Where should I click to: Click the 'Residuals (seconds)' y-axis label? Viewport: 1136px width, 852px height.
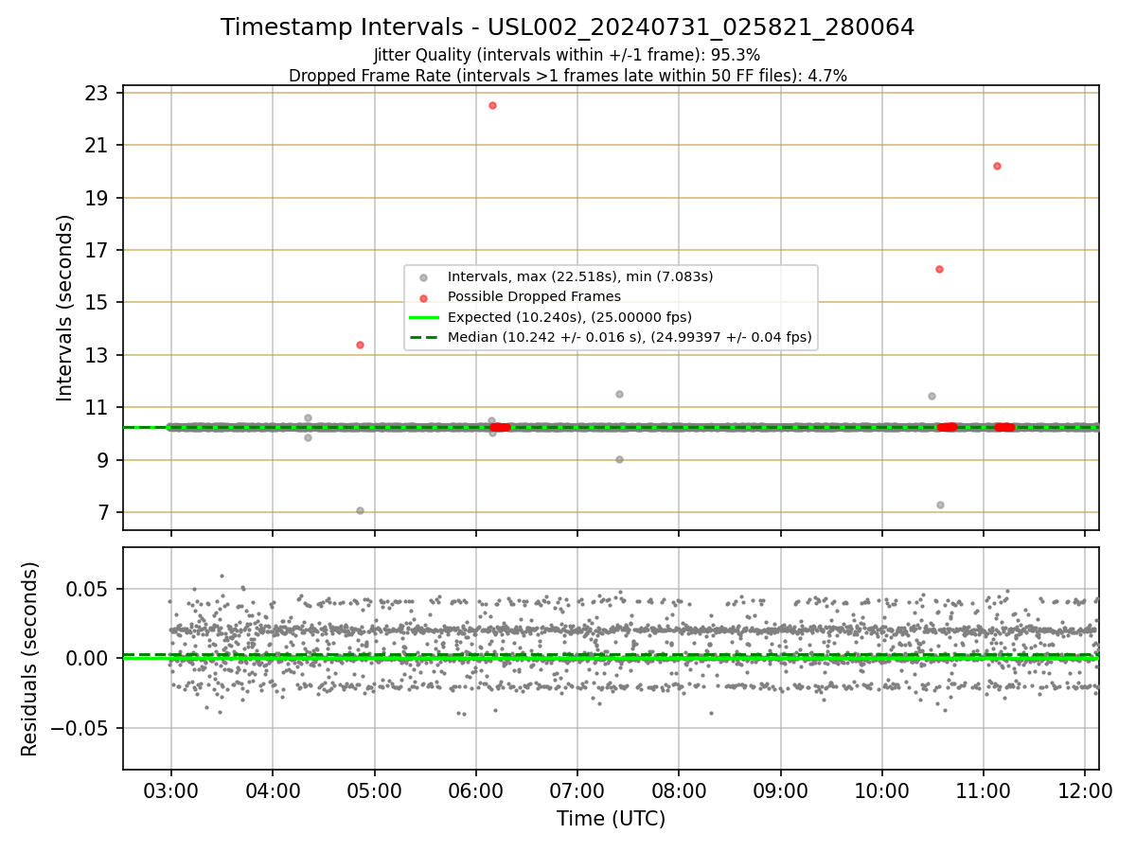pyautogui.click(x=30, y=659)
